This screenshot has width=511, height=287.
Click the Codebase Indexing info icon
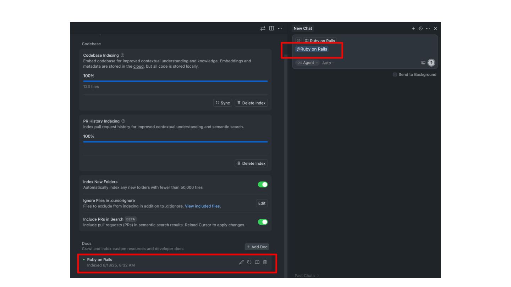[122, 55]
